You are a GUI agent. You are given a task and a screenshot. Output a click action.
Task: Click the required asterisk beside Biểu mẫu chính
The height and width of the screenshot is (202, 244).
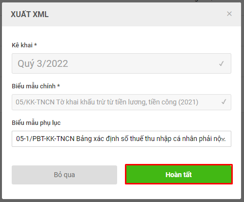[x=59, y=85]
